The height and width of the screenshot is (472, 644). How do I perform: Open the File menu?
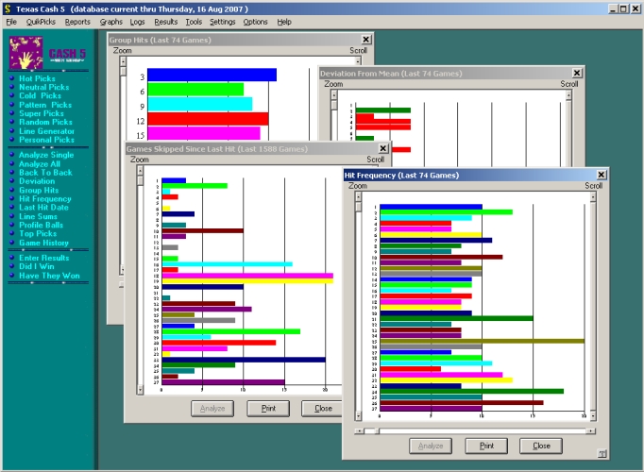[11, 22]
